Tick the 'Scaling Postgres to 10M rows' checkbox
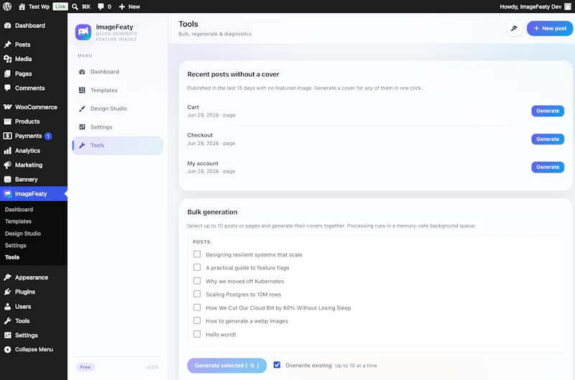 pos(197,294)
